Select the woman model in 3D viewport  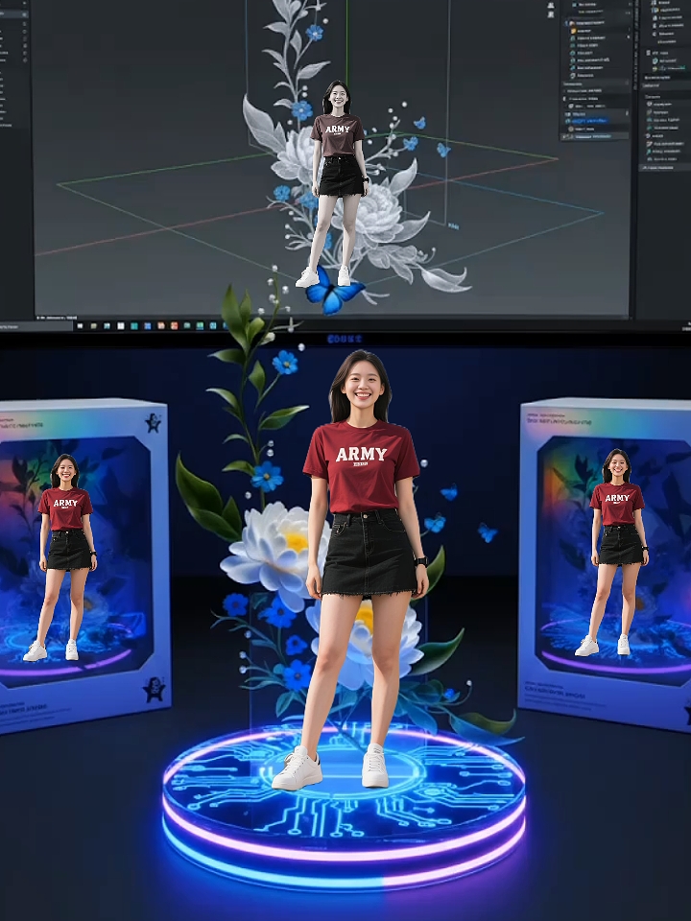[337, 173]
